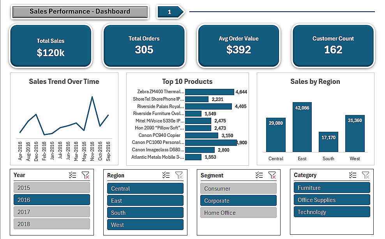This screenshot has height=239, width=385.
Task: Click the East bar labeled 42,066
Action: coord(302,127)
